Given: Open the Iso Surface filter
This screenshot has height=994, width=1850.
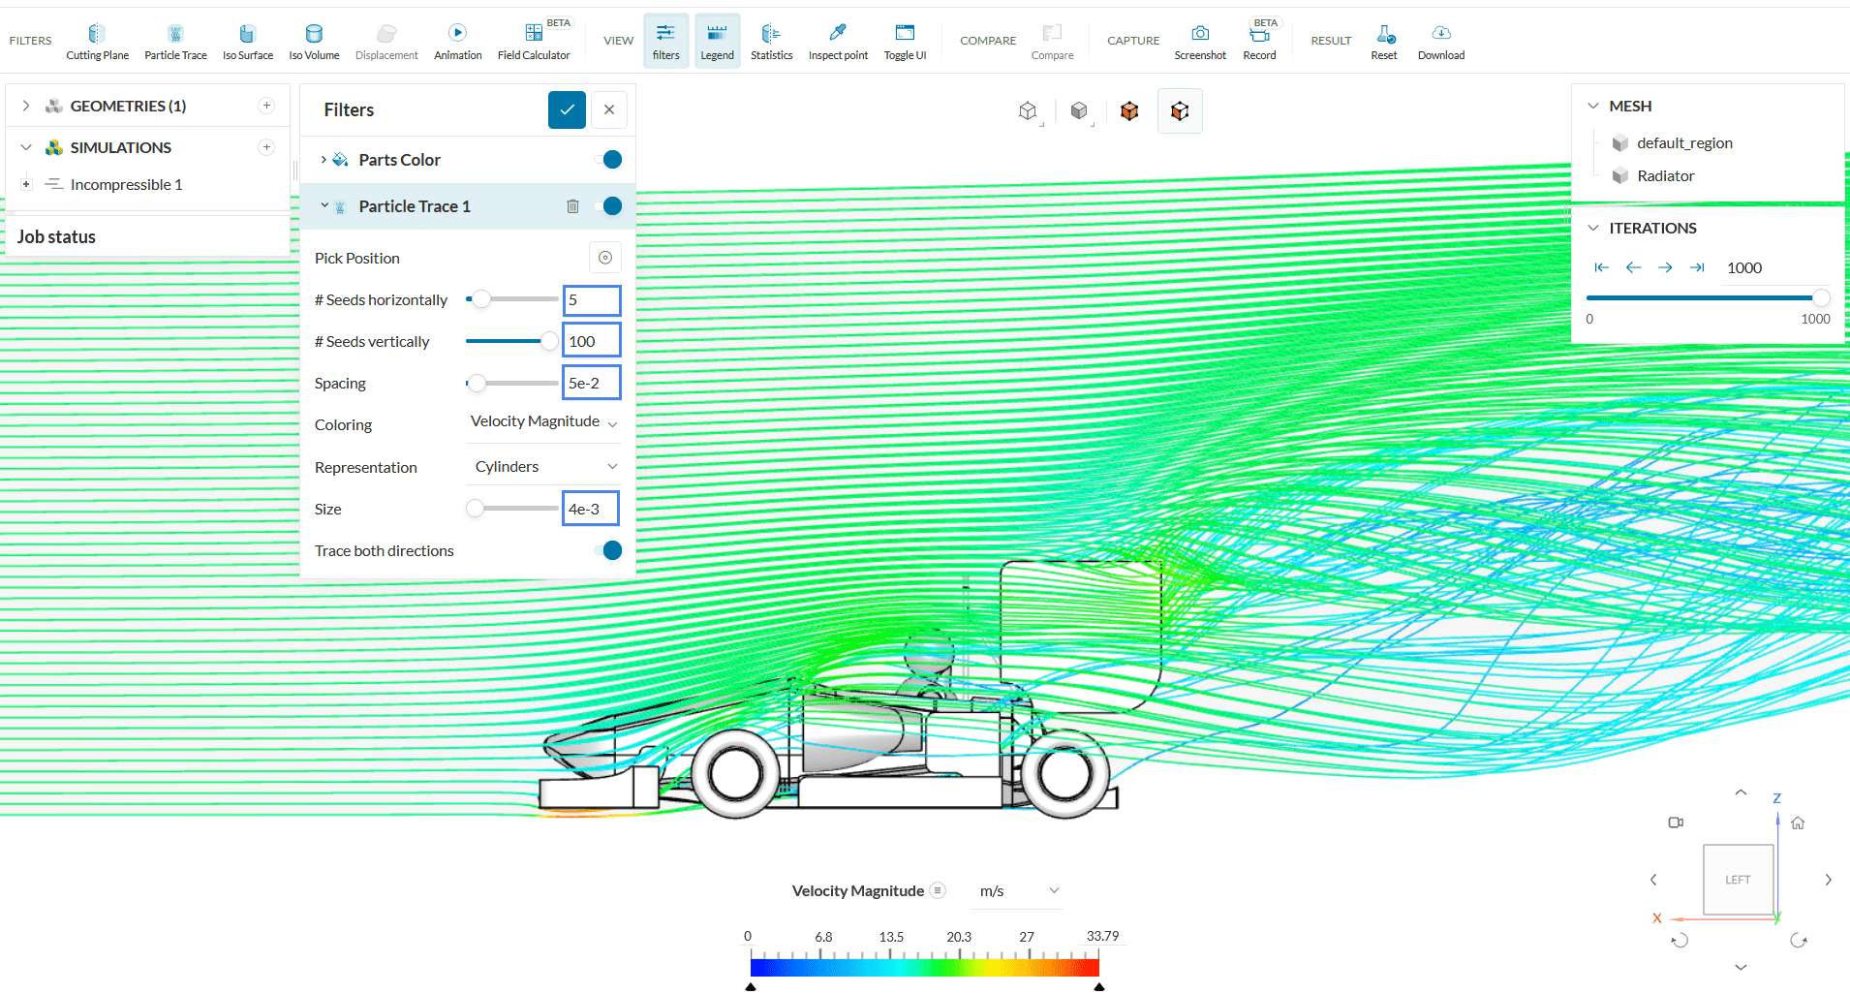Looking at the screenshot, I should tap(247, 42).
